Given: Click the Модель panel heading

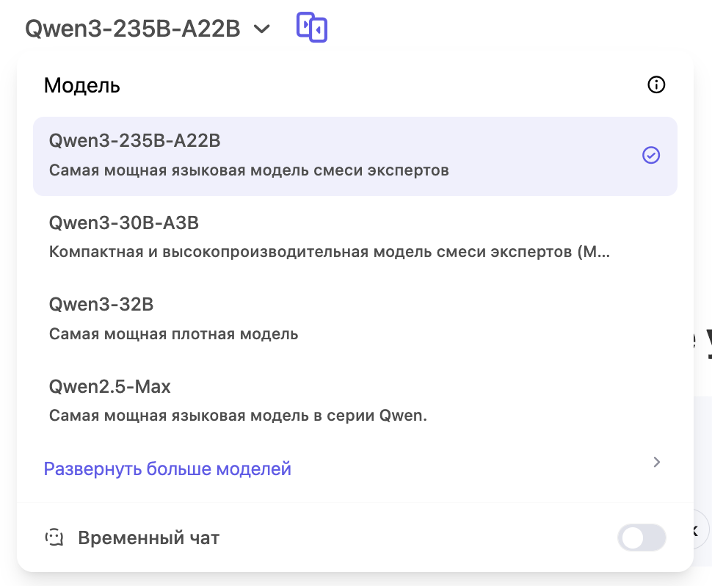Looking at the screenshot, I should click(x=82, y=85).
